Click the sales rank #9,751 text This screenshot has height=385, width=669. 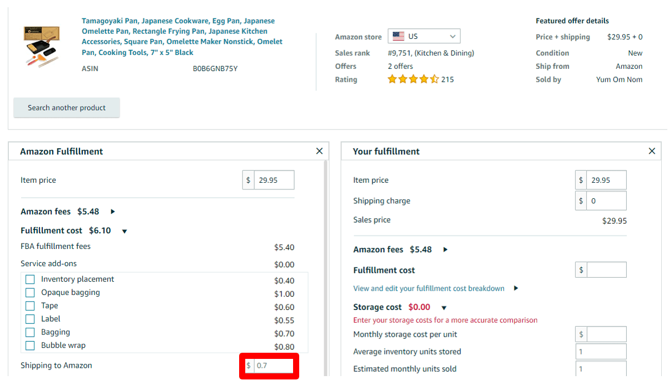coord(431,53)
